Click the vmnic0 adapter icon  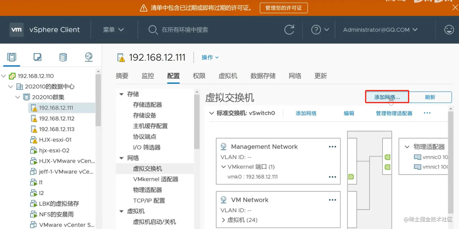(418, 157)
